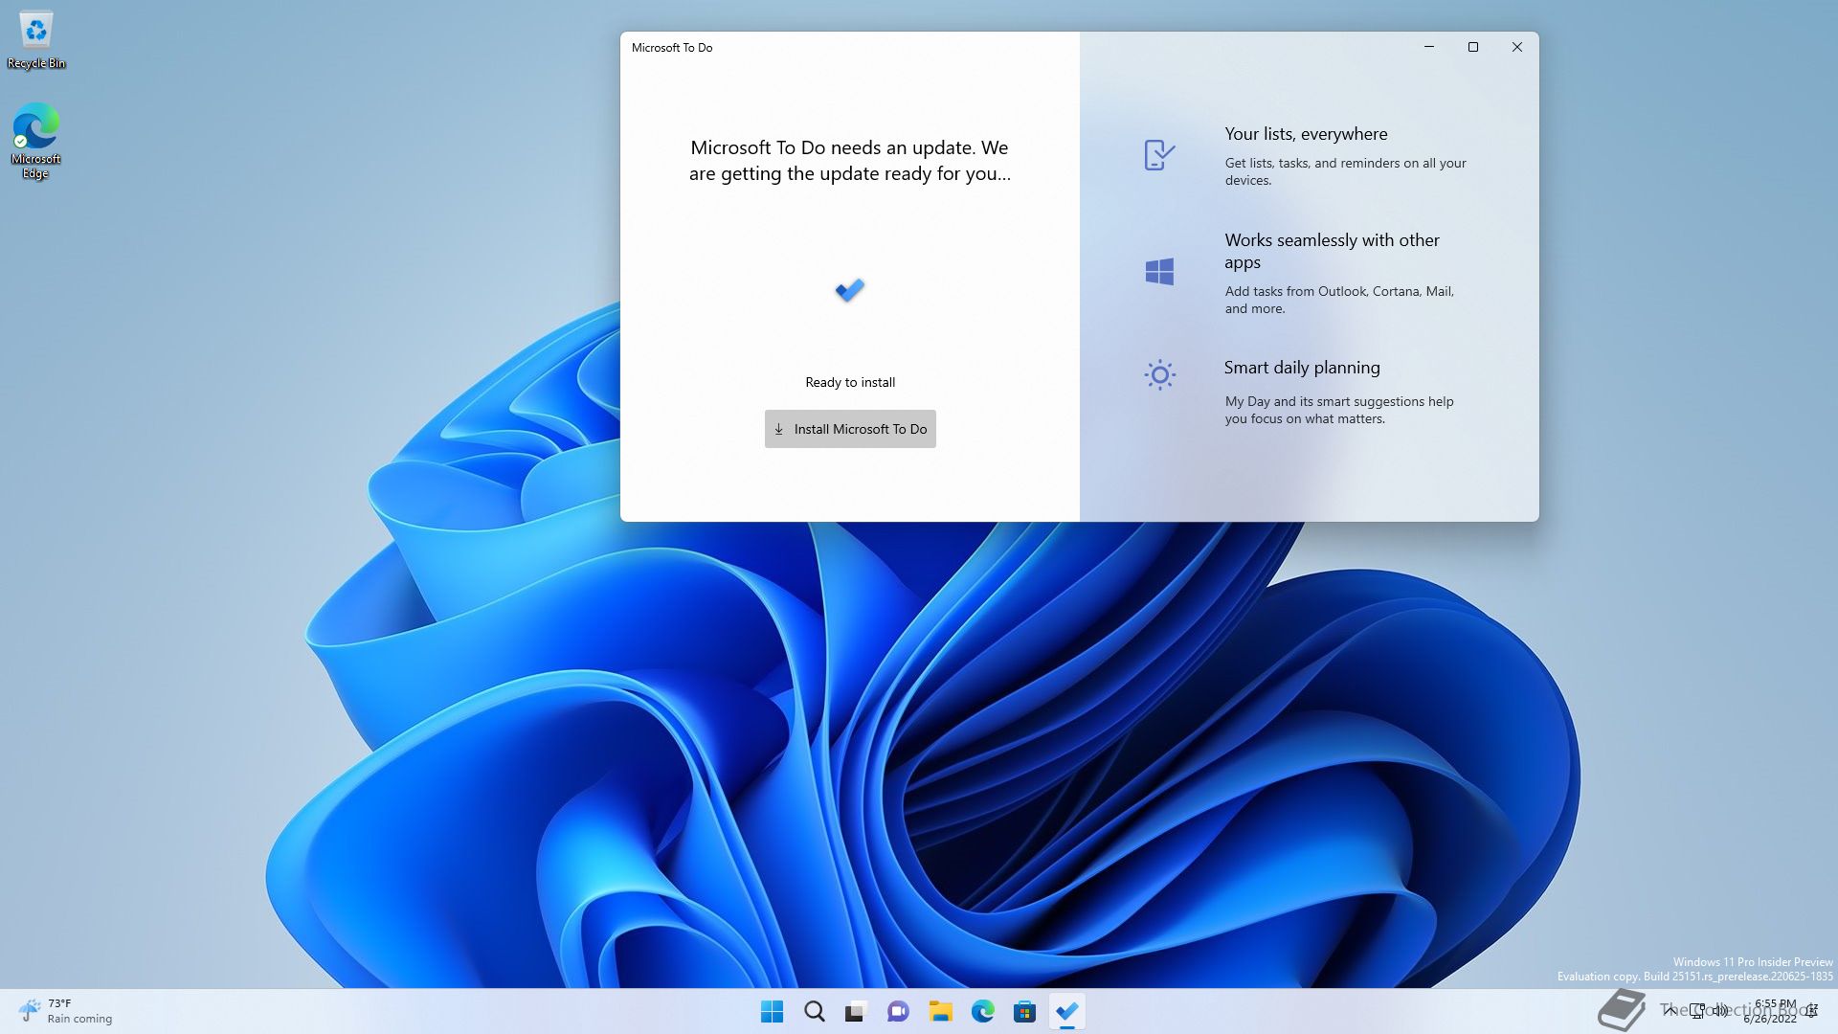Image resolution: width=1838 pixels, height=1034 pixels.
Task: Open the Windows Start menu
Action: (772, 1011)
